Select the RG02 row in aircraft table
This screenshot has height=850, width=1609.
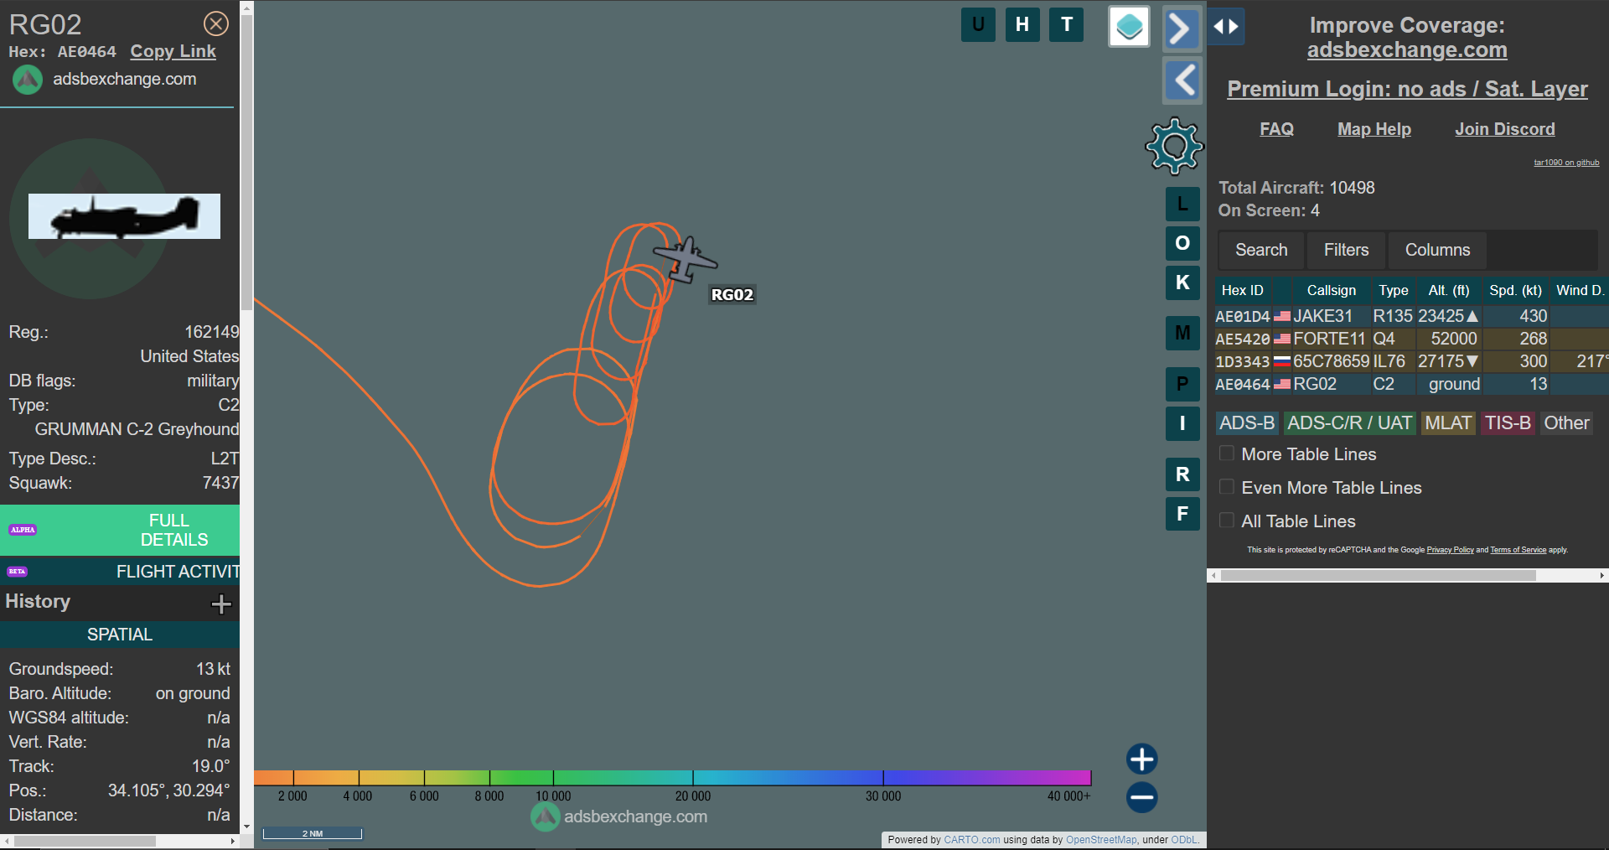tap(1411, 384)
